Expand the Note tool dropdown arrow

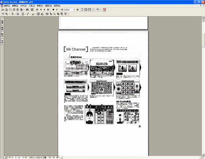click(x=26, y=14)
